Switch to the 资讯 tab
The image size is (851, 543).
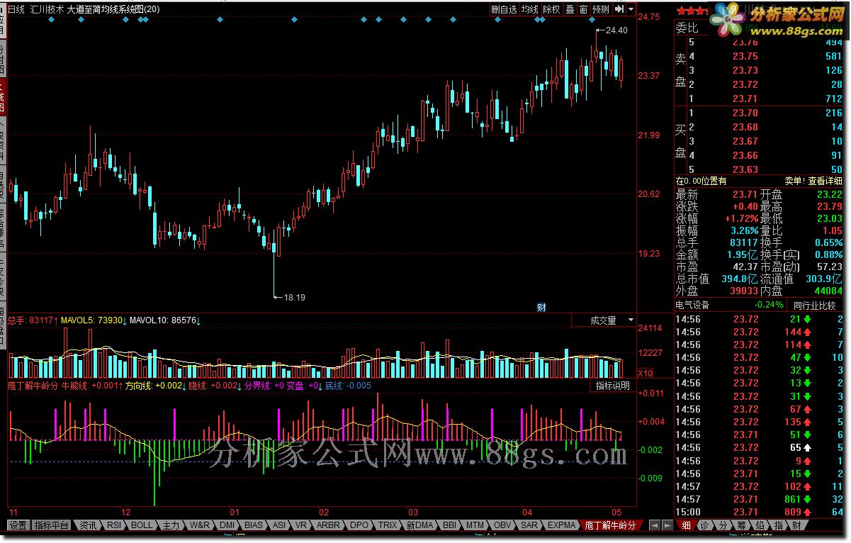tap(88, 525)
